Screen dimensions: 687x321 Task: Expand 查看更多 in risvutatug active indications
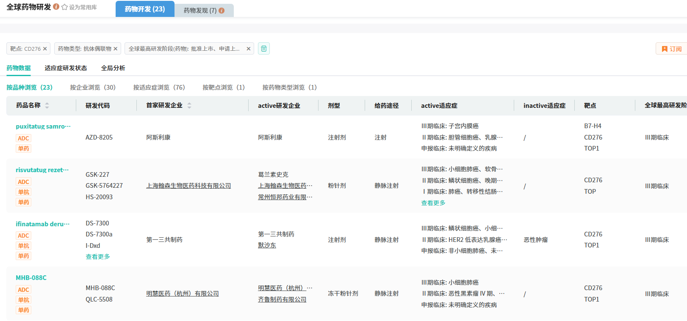[433, 203]
